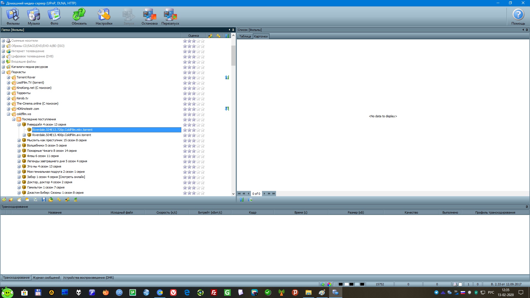Screen dimensions: 530x298
Task: Click the color wheel icon in the status bar
Action: (x=329, y=284)
